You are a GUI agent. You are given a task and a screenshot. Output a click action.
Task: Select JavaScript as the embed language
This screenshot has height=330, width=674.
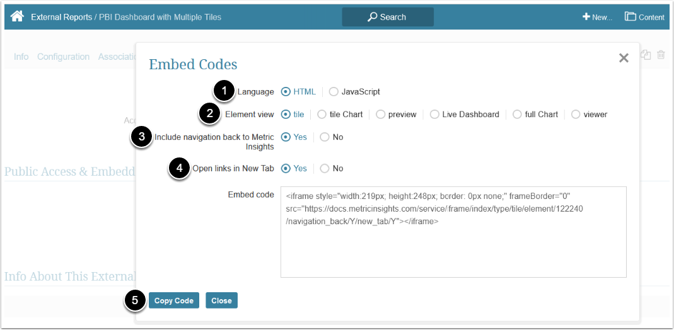coord(334,91)
